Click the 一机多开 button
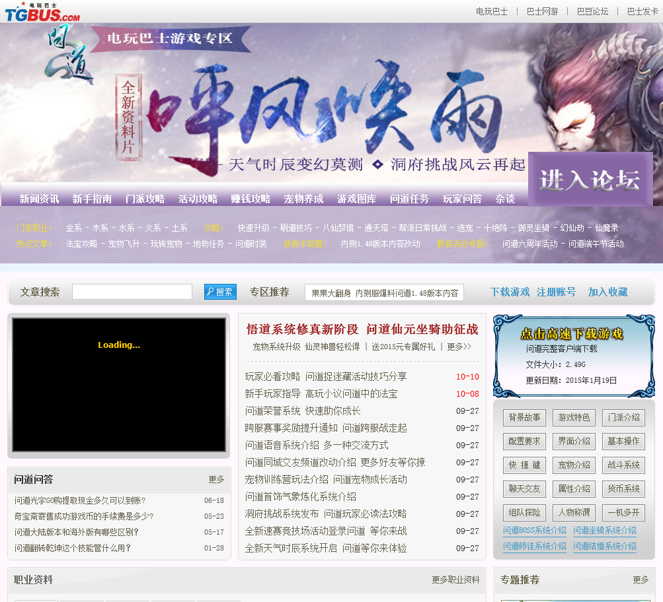 [x=624, y=512]
